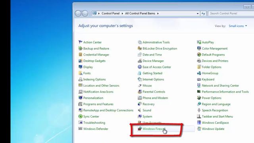
Task: Click the Sync Center green icon
Action: click(80, 116)
